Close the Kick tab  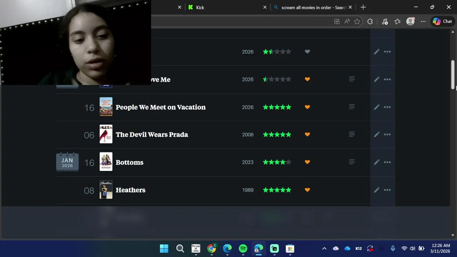265,7
